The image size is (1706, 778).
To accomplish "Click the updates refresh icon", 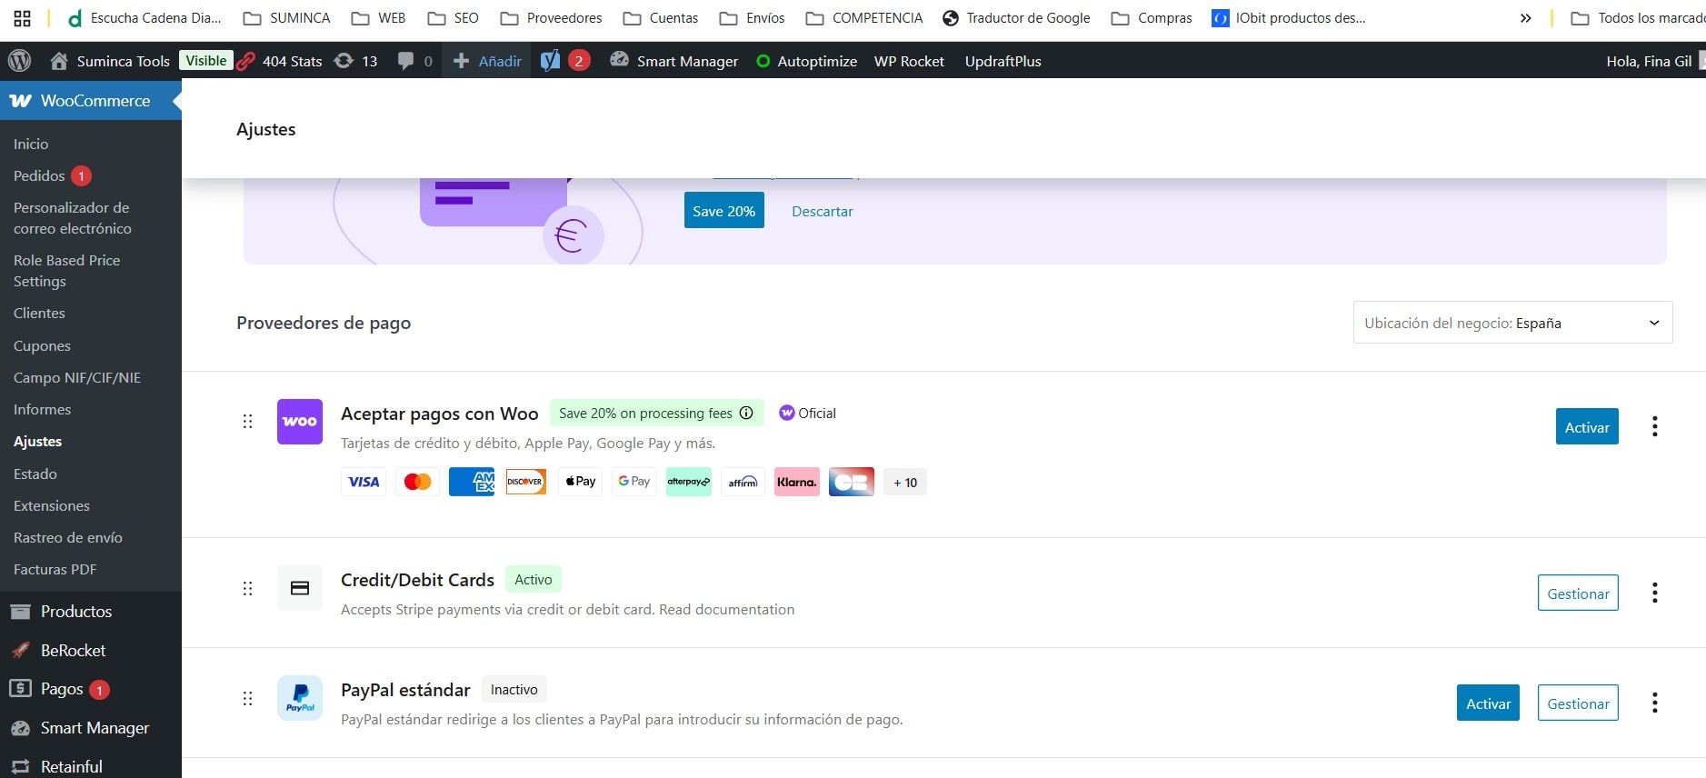I will [344, 61].
